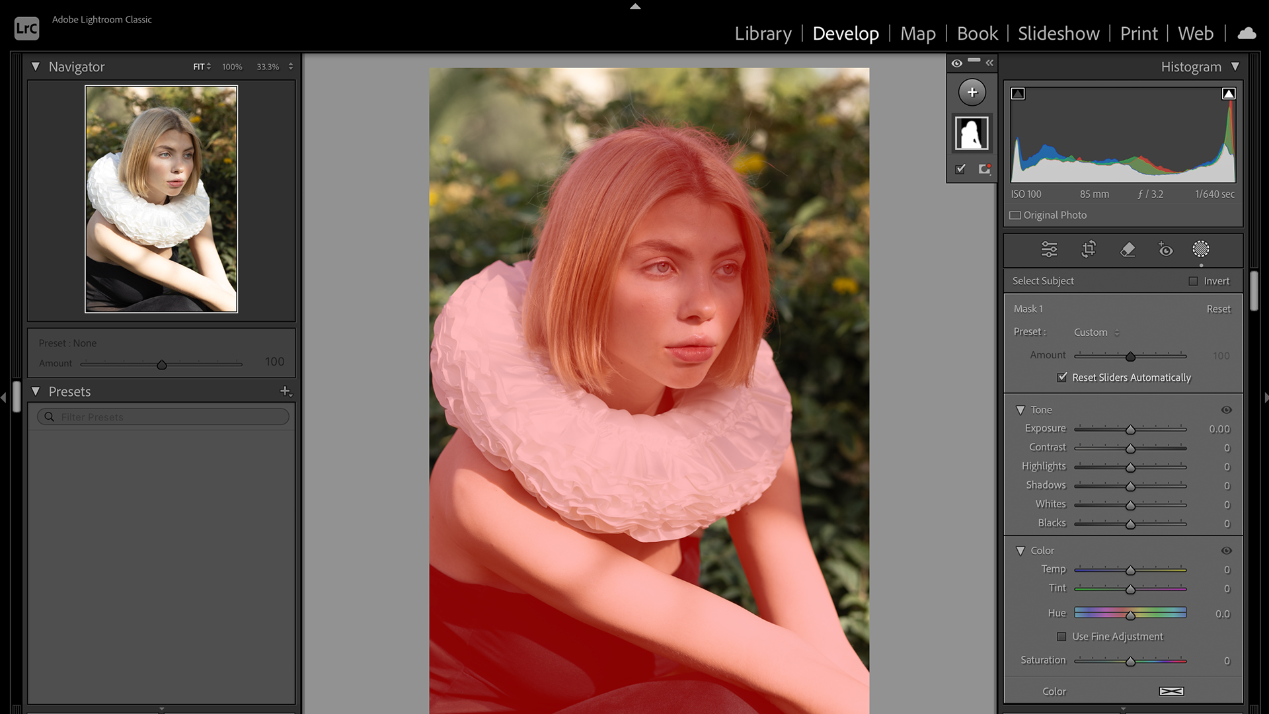Viewport: 1269px width, 714px height.
Task: Select the Red Eye correction tool
Action: coord(1165,249)
